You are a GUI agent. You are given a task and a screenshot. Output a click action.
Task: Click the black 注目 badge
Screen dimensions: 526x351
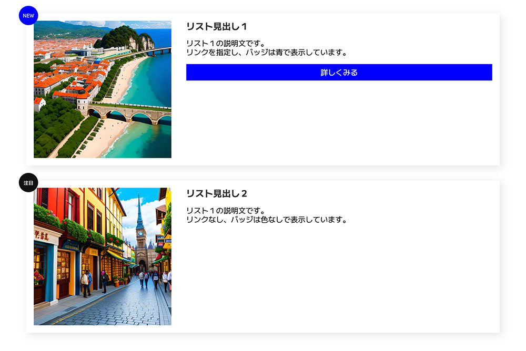click(x=28, y=183)
